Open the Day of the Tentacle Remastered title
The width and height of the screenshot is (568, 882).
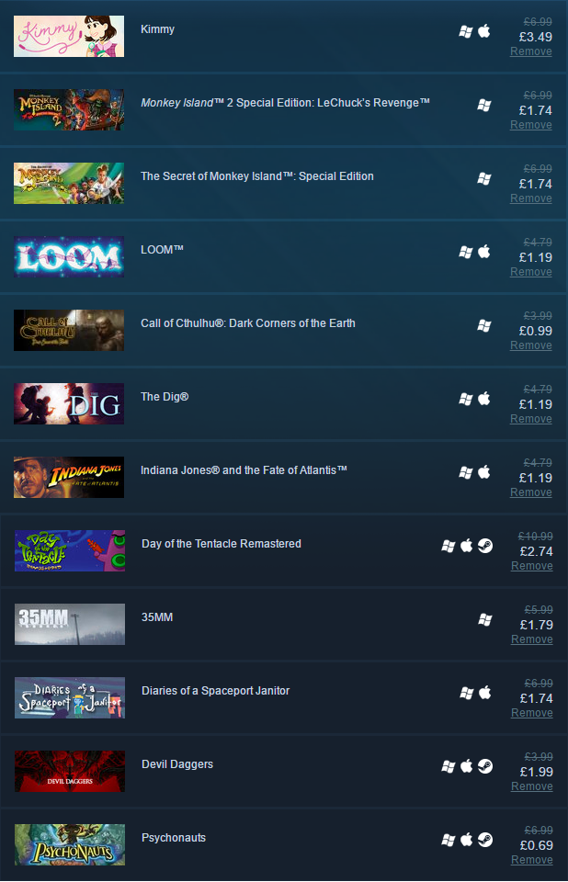coord(222,544)
